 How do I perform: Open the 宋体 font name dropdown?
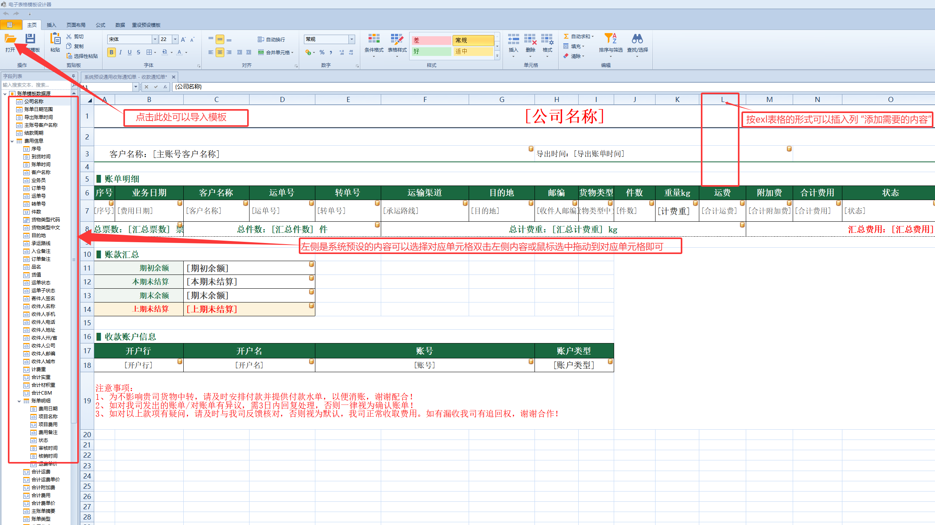tap(155, 39)
